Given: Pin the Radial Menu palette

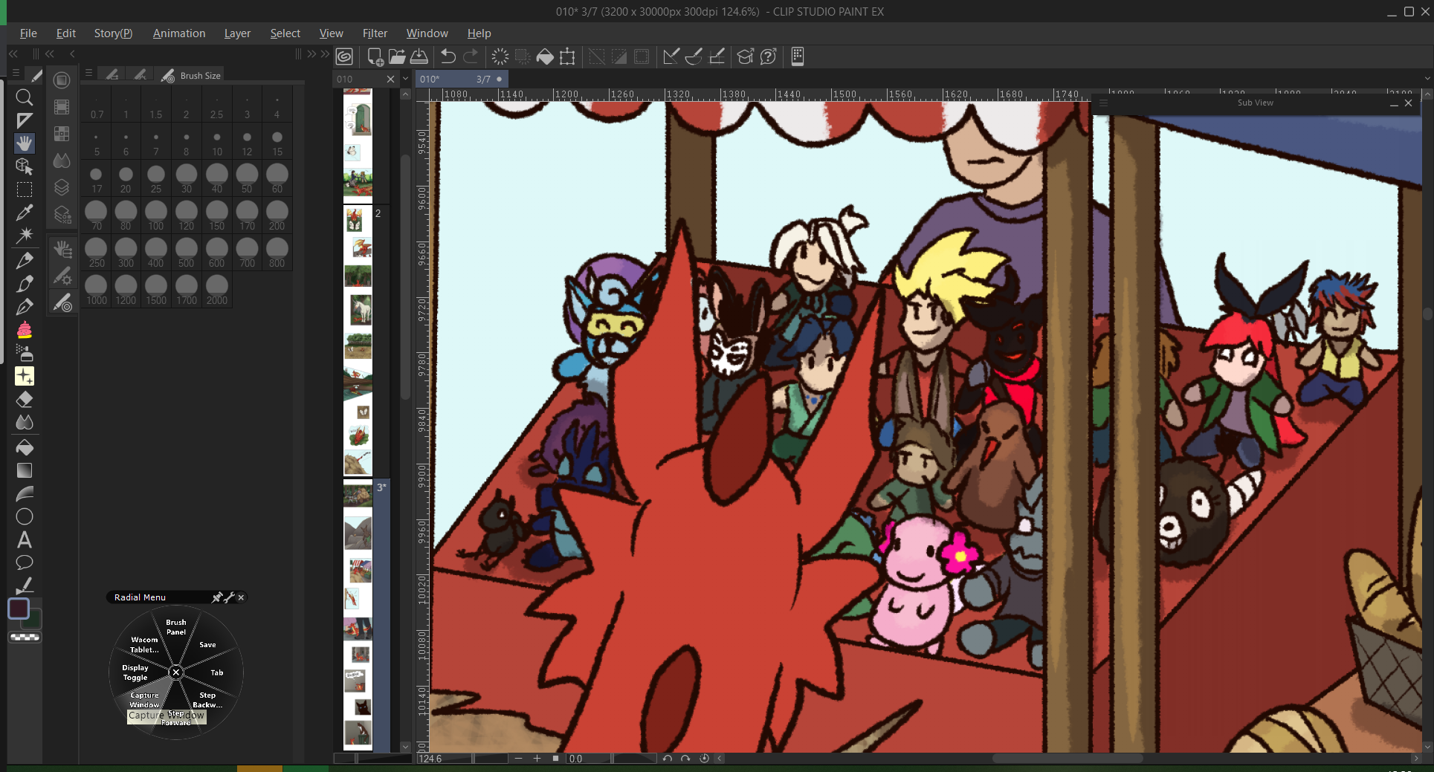Looking at the screenshot, I should point(217,597).
